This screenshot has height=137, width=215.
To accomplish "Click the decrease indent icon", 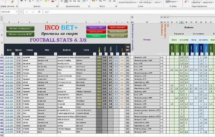I will click(x=75, y=1).
